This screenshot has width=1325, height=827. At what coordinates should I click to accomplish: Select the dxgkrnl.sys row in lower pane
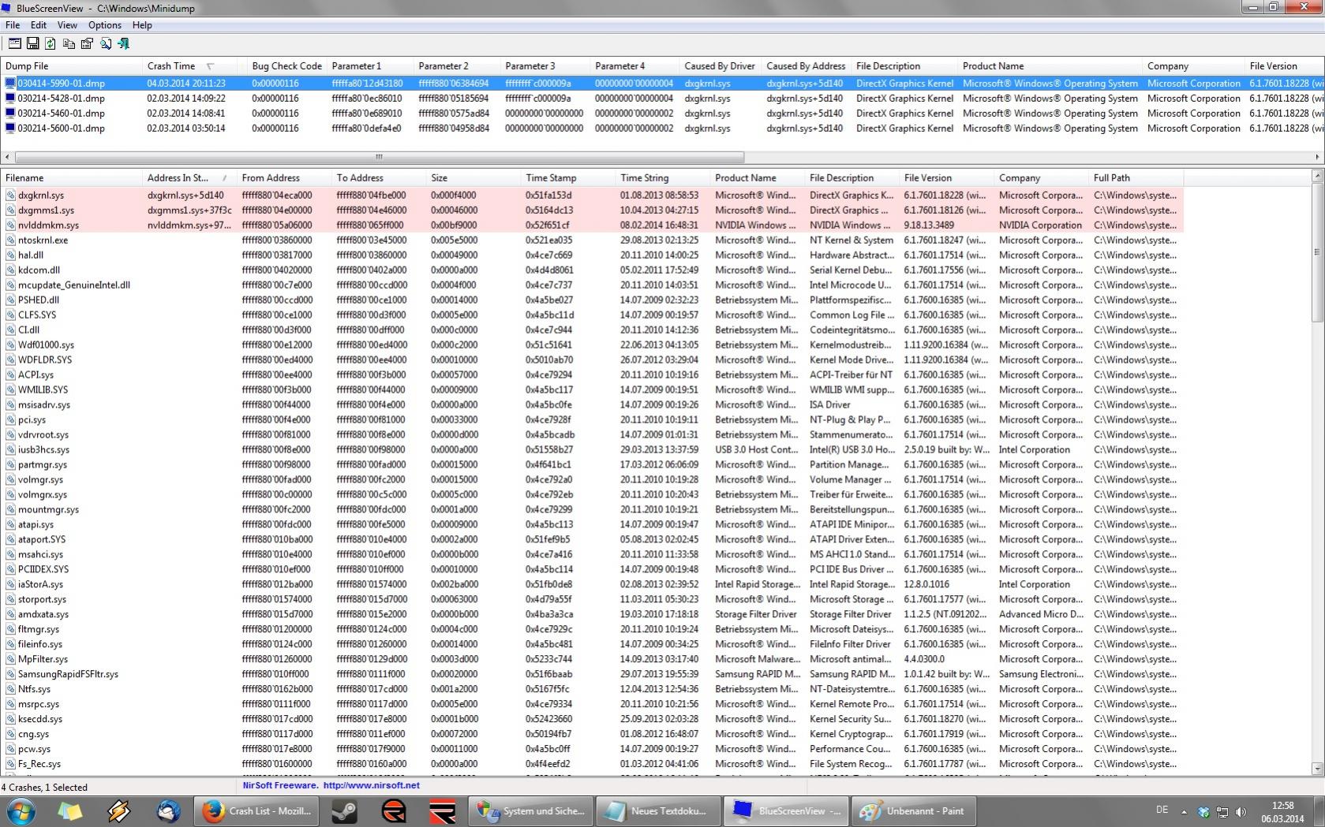point(592,196)
